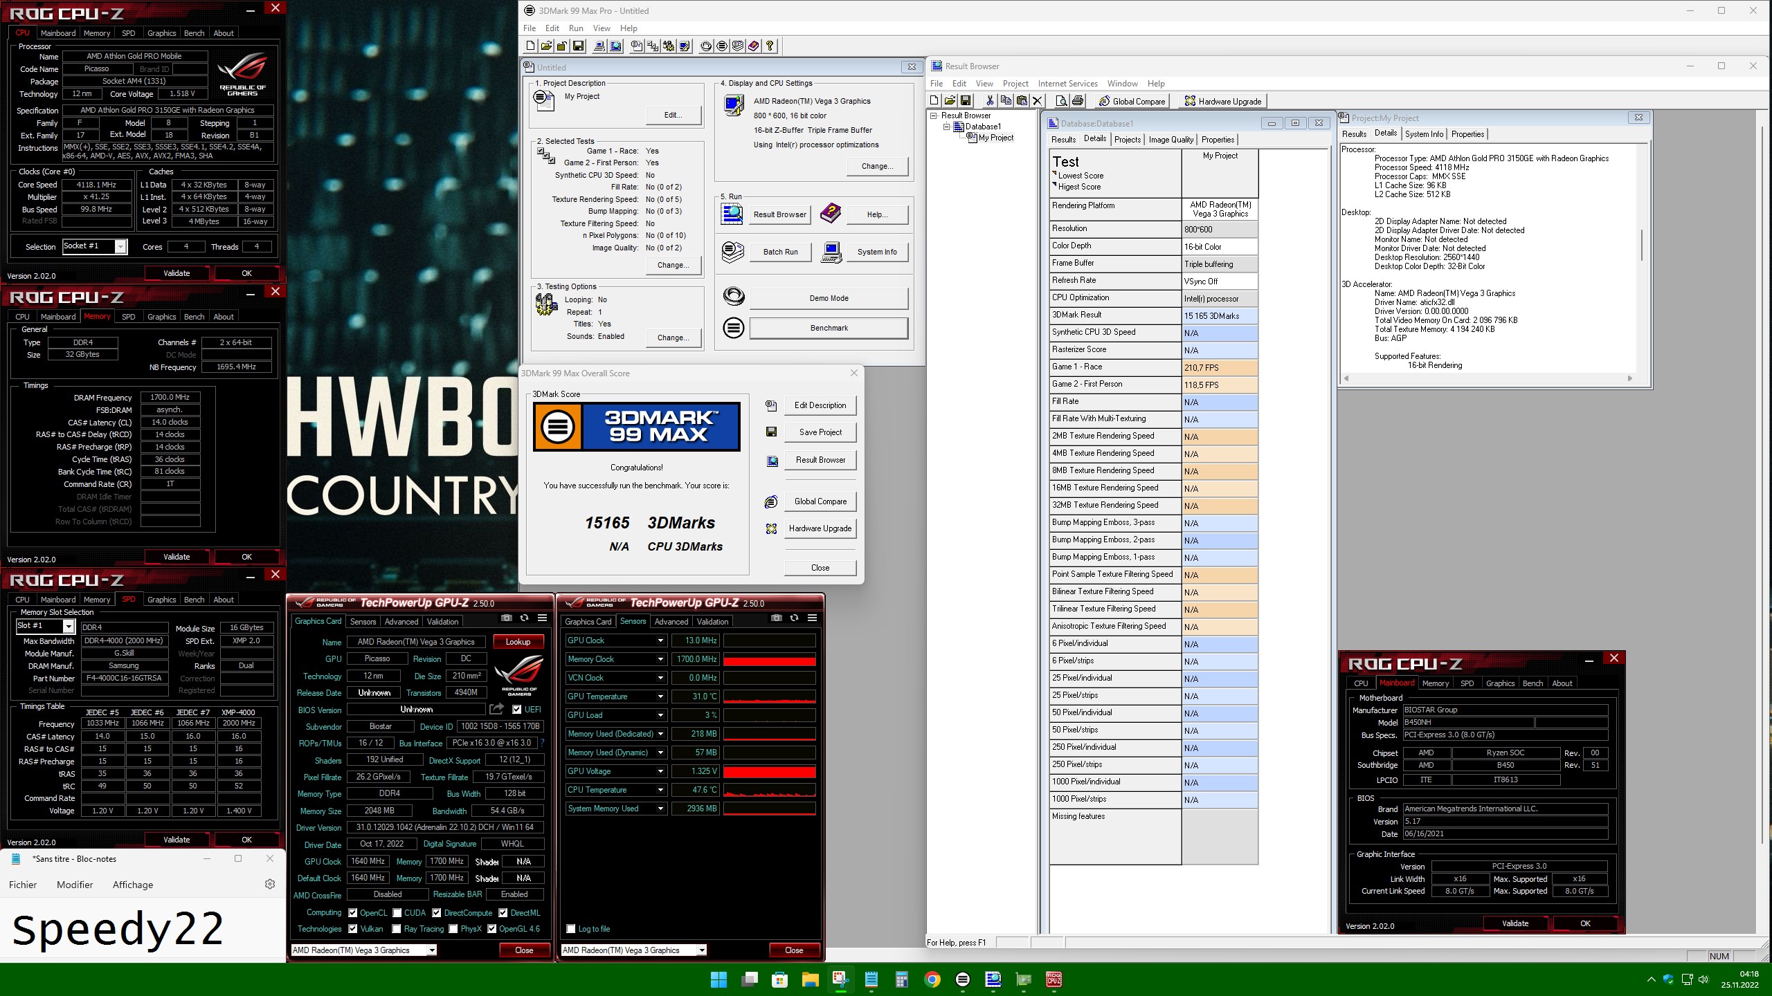The height and width of the screenshot is (996, 1772).
Task: Collapse the Result Browser root tree node
Action: [x=934, y=116]
